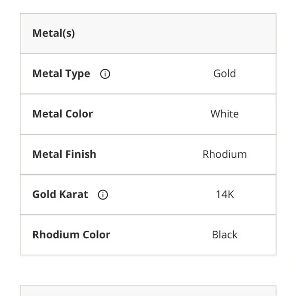The height and width of the screenshot is (296, 296).
Task: Click the Metal Color table row
Action: click(148, 114)
